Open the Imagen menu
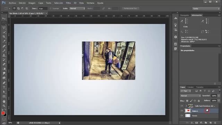This screenshot has height=125, width=222. pos(32,3)
